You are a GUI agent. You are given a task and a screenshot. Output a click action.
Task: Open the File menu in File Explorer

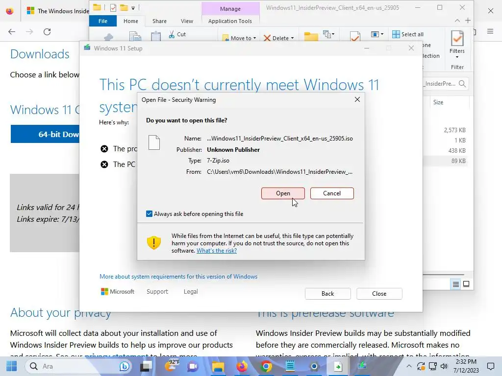[x=103, y=21]
